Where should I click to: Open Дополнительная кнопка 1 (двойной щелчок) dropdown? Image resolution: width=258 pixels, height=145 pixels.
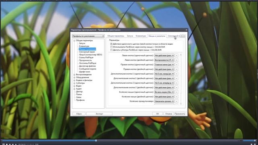[x=164, y=79]
